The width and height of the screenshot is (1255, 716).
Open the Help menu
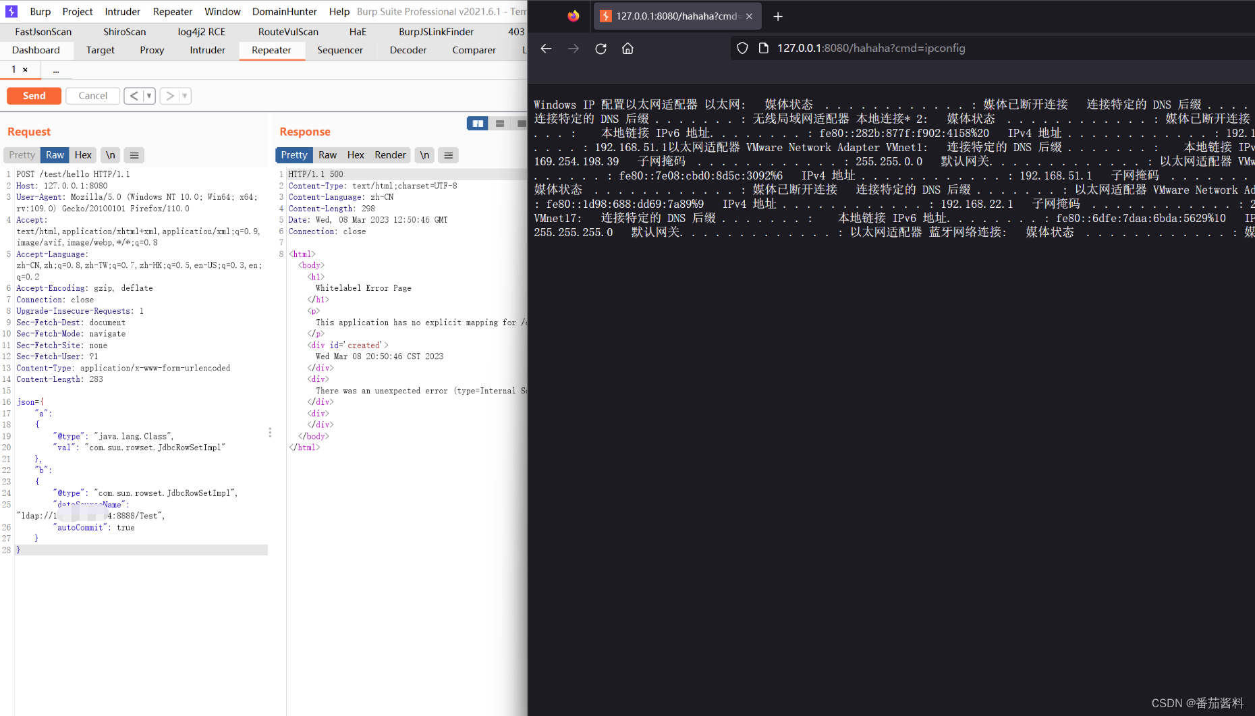[339, 11]
